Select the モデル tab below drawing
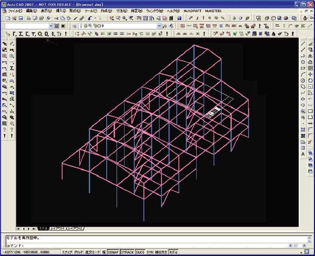This screenshot has height=256, width=315. click(x=43, y=228)
